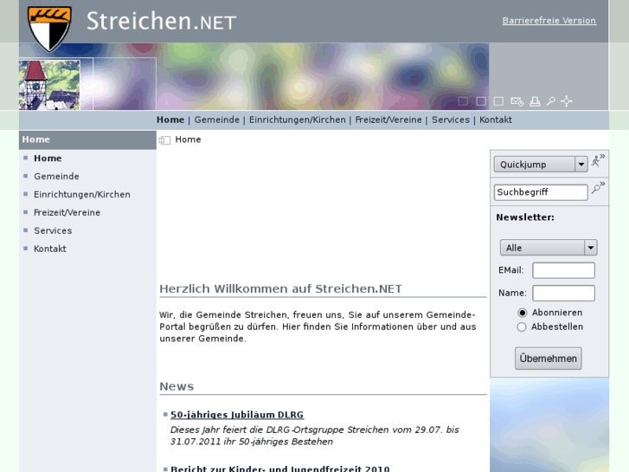
Task: Select Einrichtungen/Kirchen in the left sidebar
Action: pos(82,194)
